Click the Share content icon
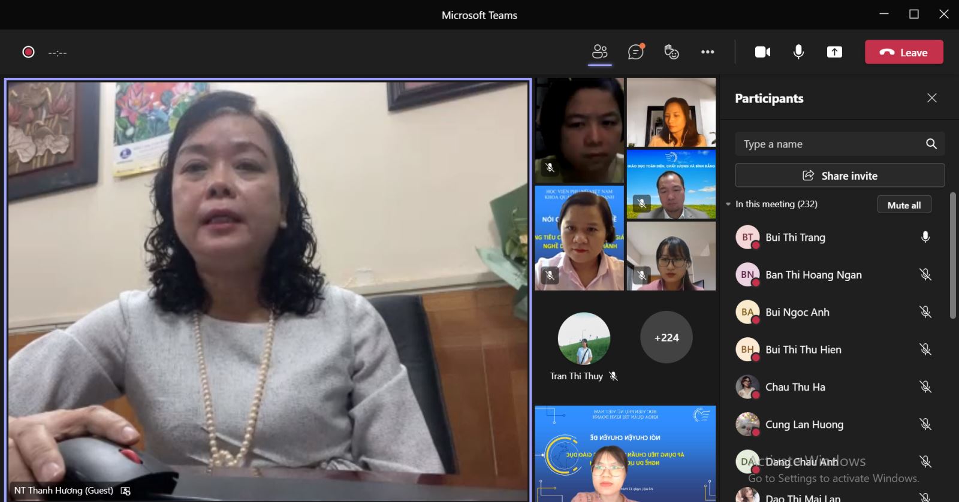 834,52
